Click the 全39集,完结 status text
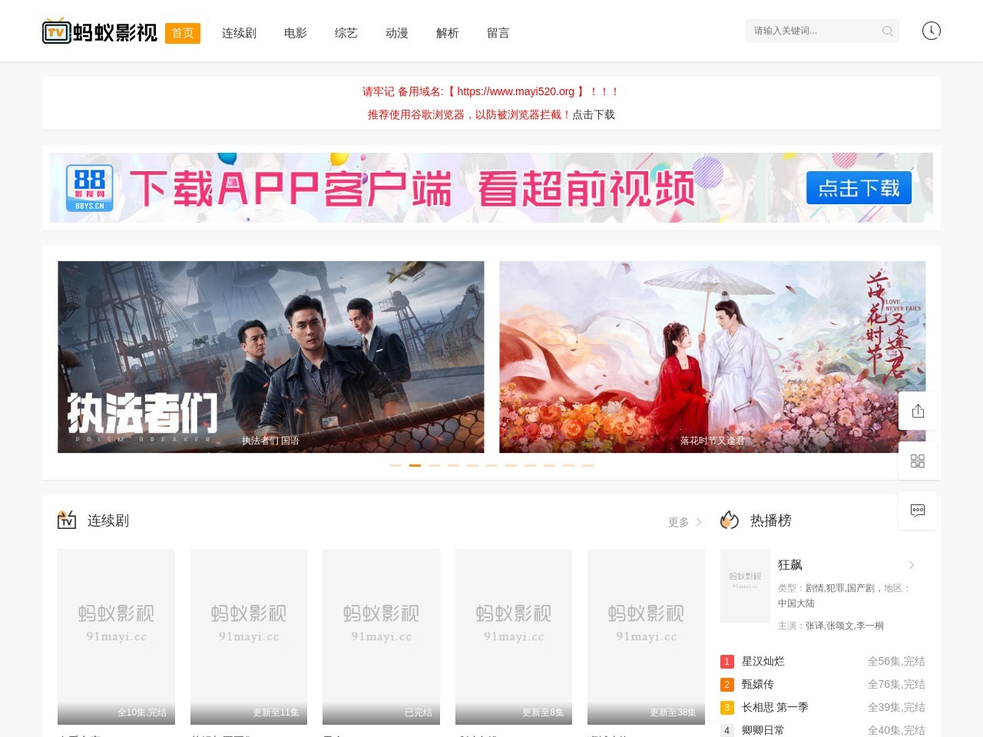Image resolution: width=983 pixels, height=737 pixels. [896, 707]
